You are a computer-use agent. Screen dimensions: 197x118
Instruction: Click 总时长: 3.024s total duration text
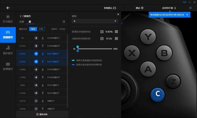coord(58,29)
